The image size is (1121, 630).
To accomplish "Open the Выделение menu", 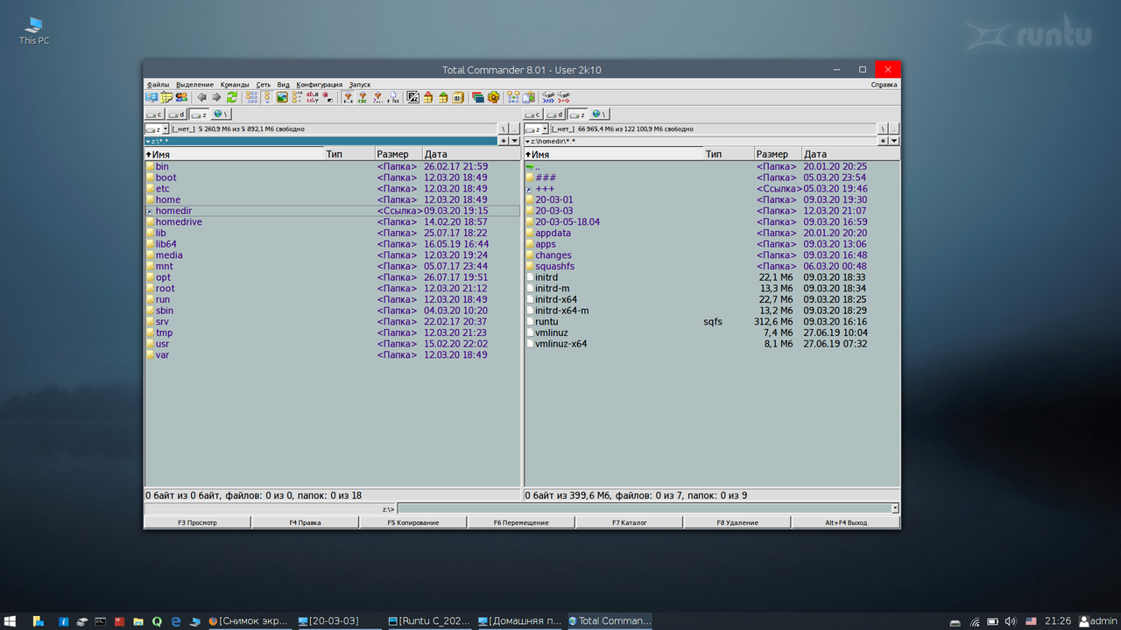I will [194, 85].
